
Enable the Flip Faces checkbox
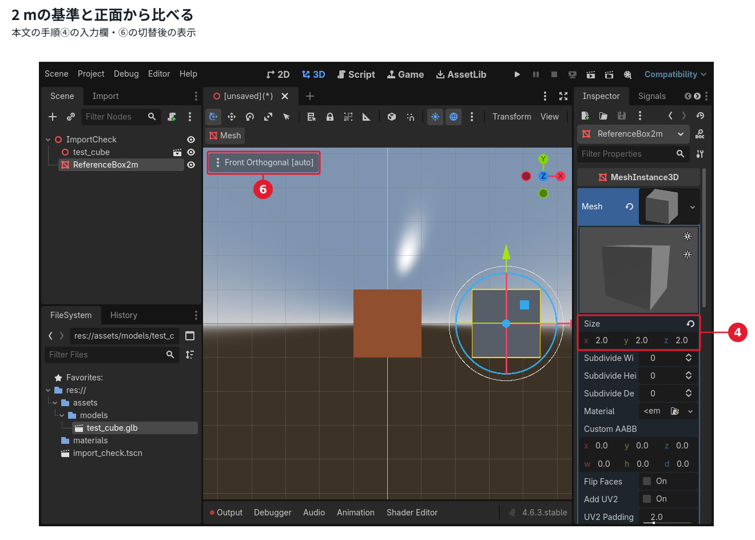647,481
